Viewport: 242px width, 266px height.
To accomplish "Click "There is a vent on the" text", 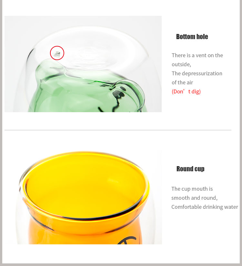I will (197, 55).
